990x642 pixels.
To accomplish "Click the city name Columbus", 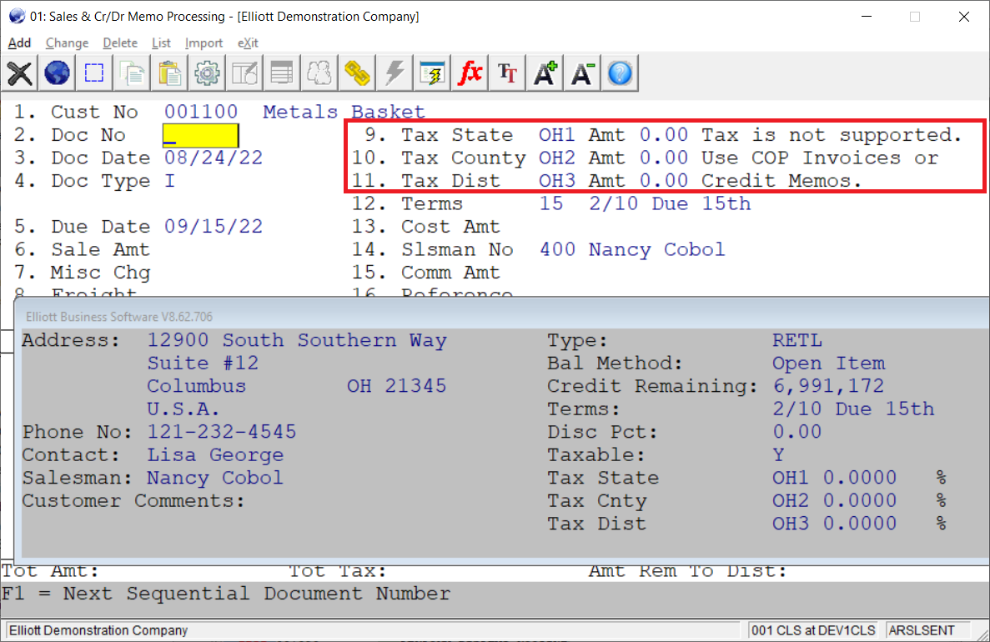I will (x=196, y=386).
